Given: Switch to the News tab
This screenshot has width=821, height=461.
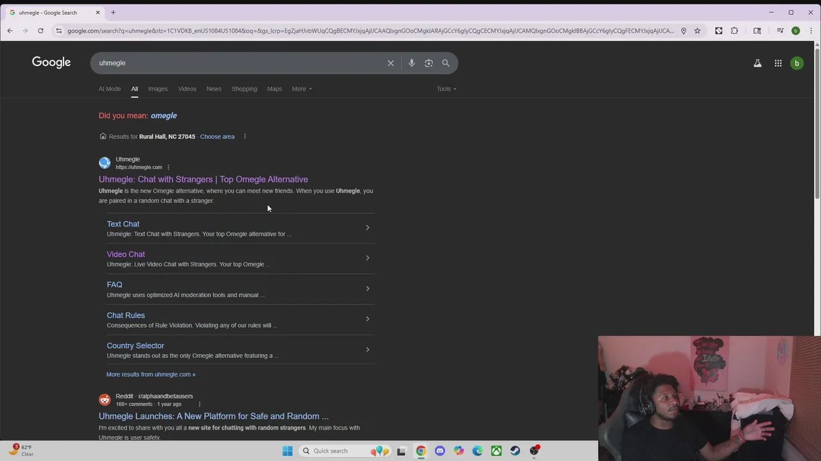Looking at the screenshot, I should pyautogui.click(x=214, y=89).
